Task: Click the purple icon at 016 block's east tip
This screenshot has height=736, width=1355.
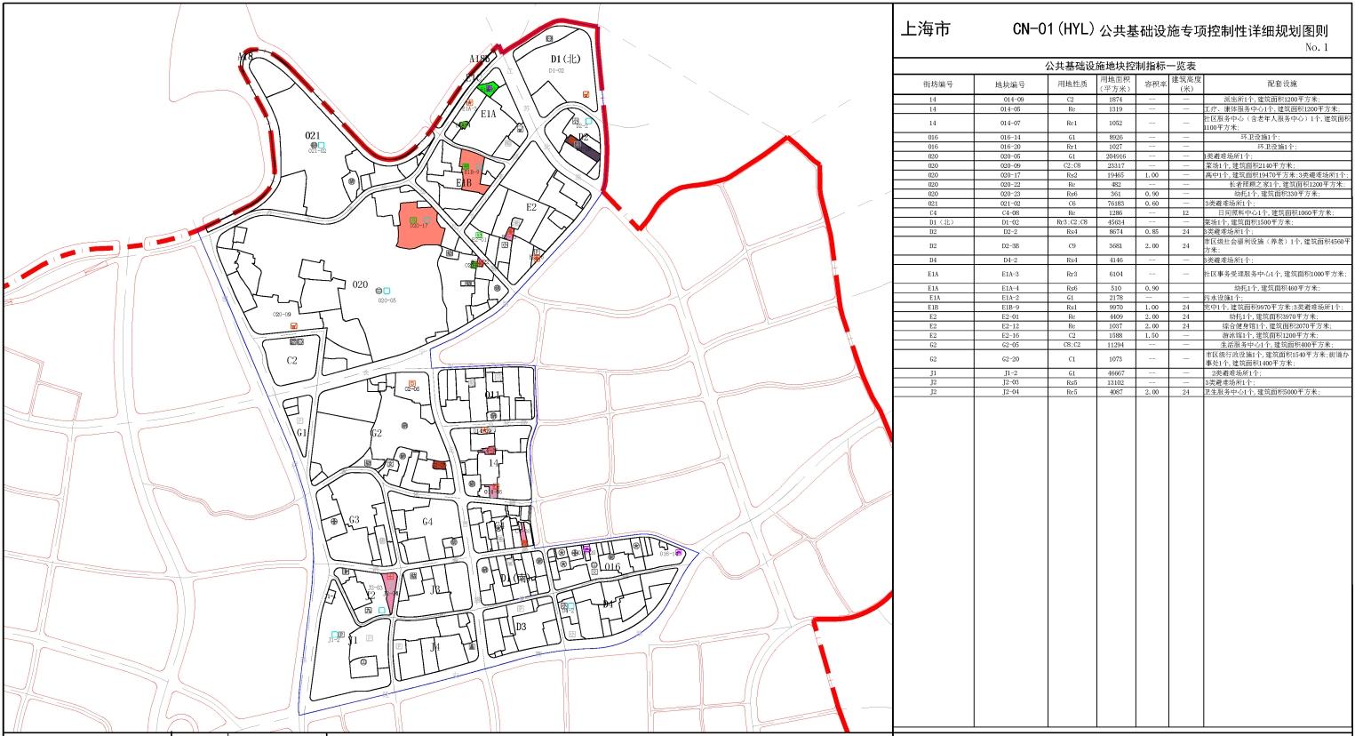Action: 679,553
